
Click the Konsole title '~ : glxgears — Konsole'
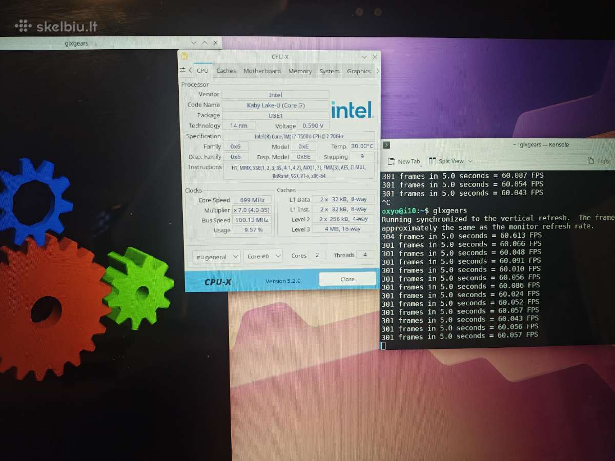540,145
